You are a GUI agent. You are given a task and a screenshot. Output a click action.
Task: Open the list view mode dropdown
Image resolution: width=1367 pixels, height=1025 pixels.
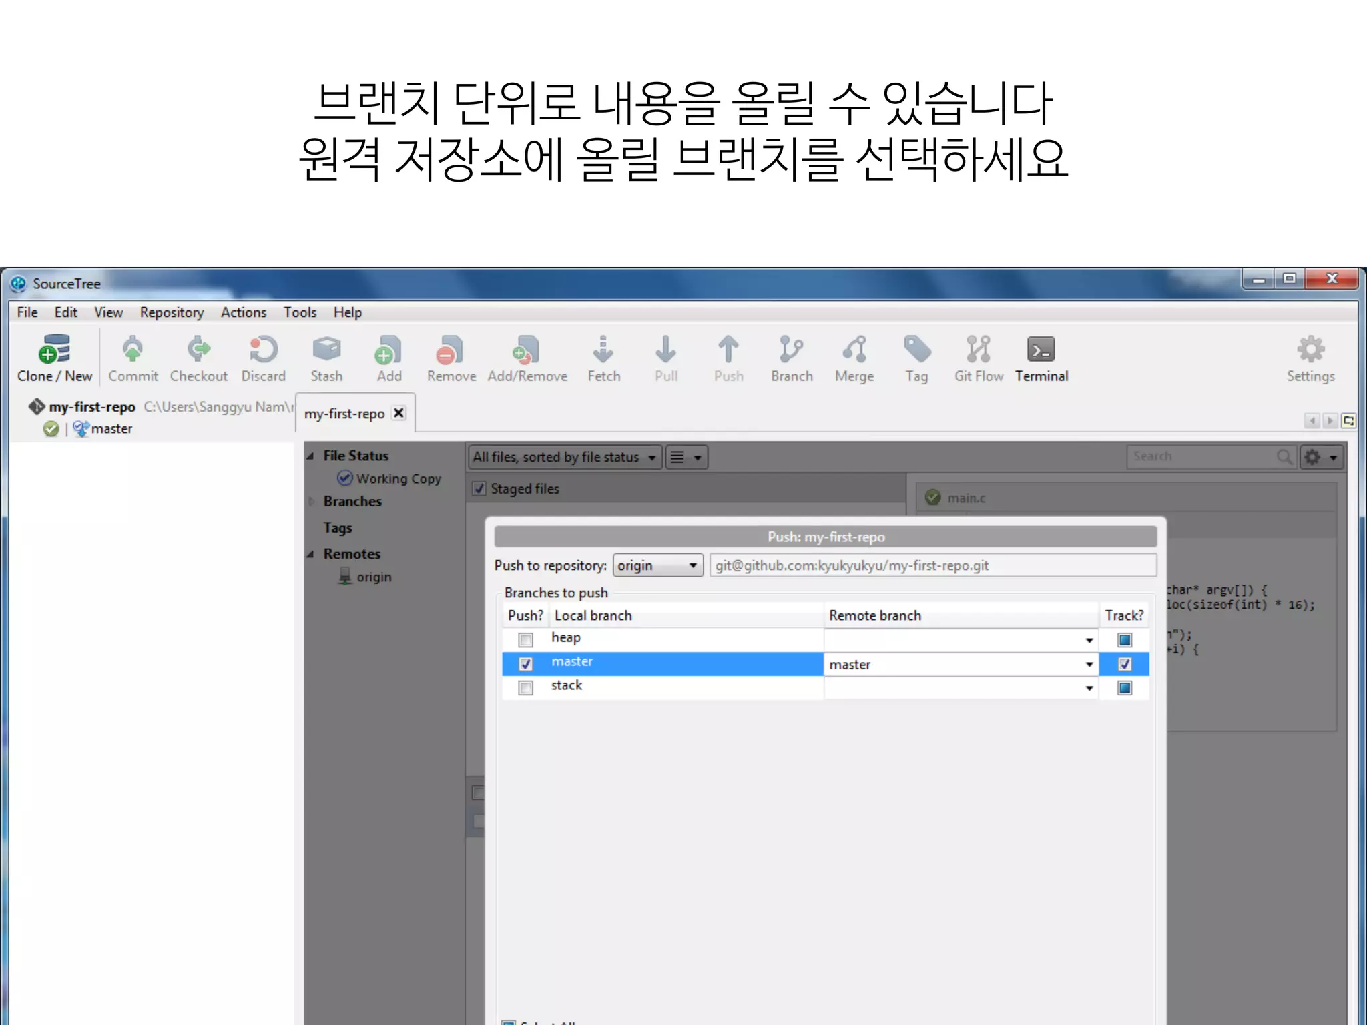(x=686, y=457)
